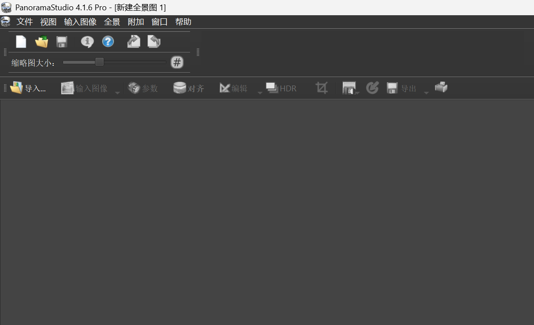Select the crop panorama tool icon
The height and width of the screenshot is (325, 534).
pyautogui.click(x=321, y=88)
